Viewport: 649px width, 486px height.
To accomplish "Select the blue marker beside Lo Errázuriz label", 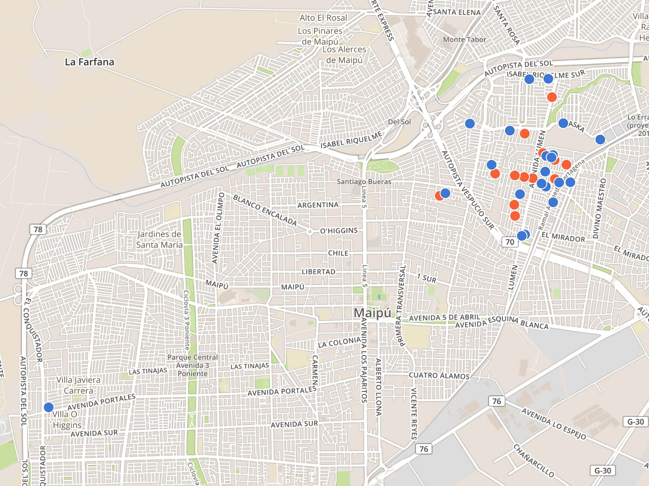I will [x=600, y=140].
